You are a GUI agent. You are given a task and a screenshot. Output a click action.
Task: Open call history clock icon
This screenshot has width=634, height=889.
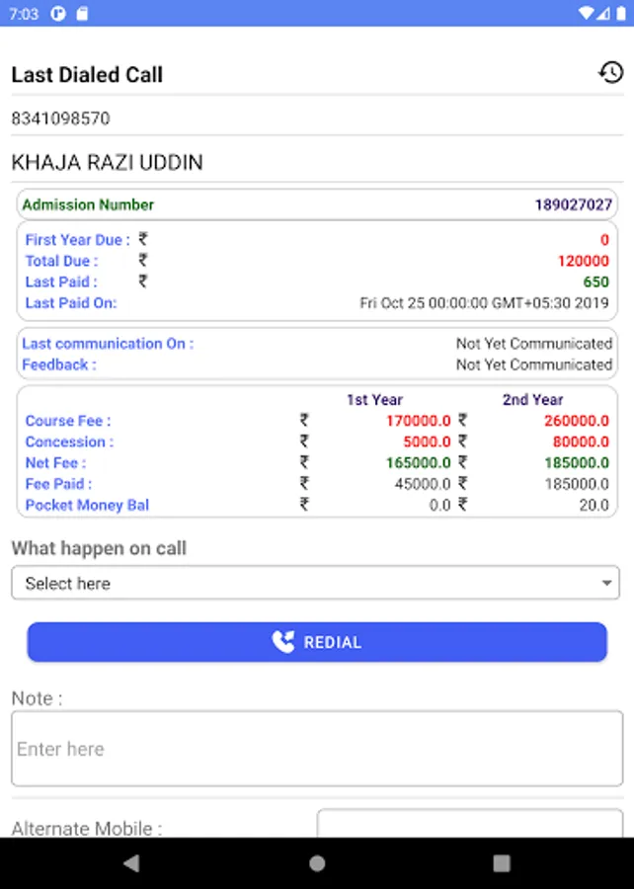[x=610, y=73]
